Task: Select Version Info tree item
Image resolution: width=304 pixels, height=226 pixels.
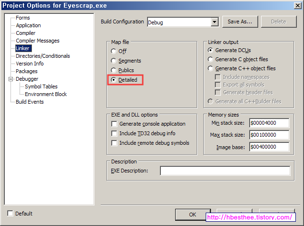Action: (x=30, y=64)
